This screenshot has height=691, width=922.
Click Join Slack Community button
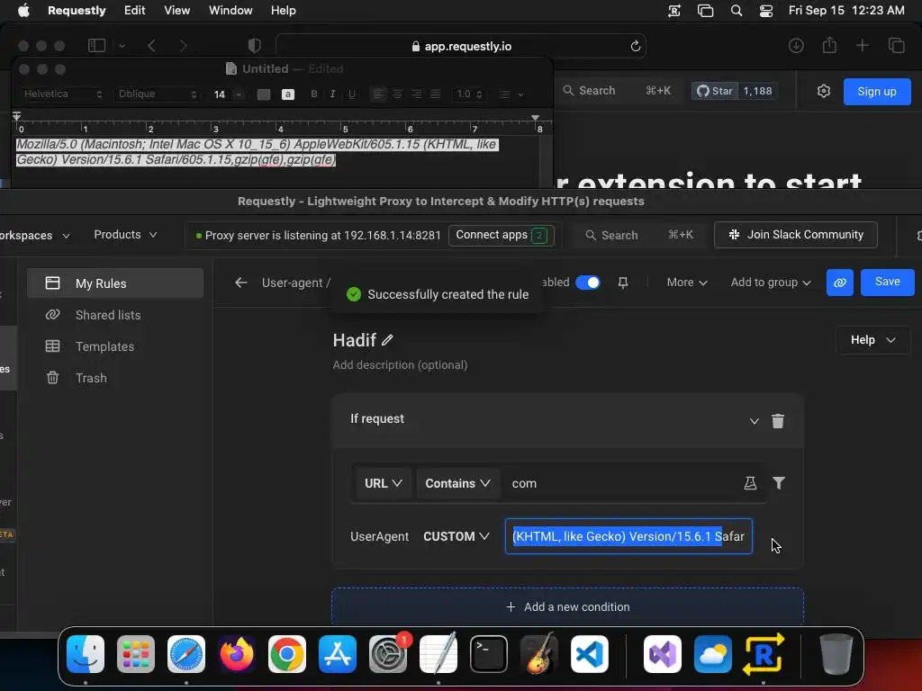point(796,235)
